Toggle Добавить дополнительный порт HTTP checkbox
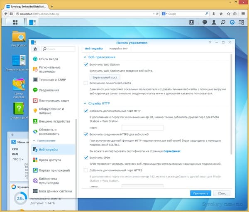Viewport: 249px width, 212px height. (x=86, y=111)
